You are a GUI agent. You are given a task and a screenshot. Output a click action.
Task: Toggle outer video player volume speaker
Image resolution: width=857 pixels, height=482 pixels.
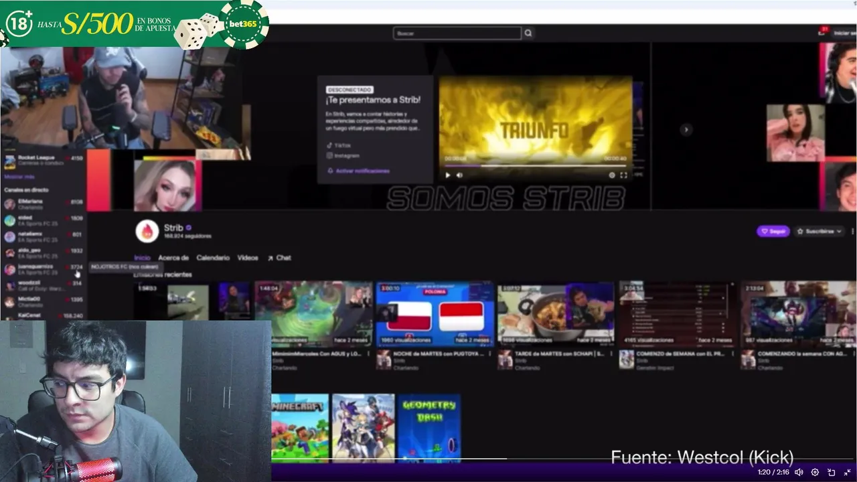coord(799,472)
